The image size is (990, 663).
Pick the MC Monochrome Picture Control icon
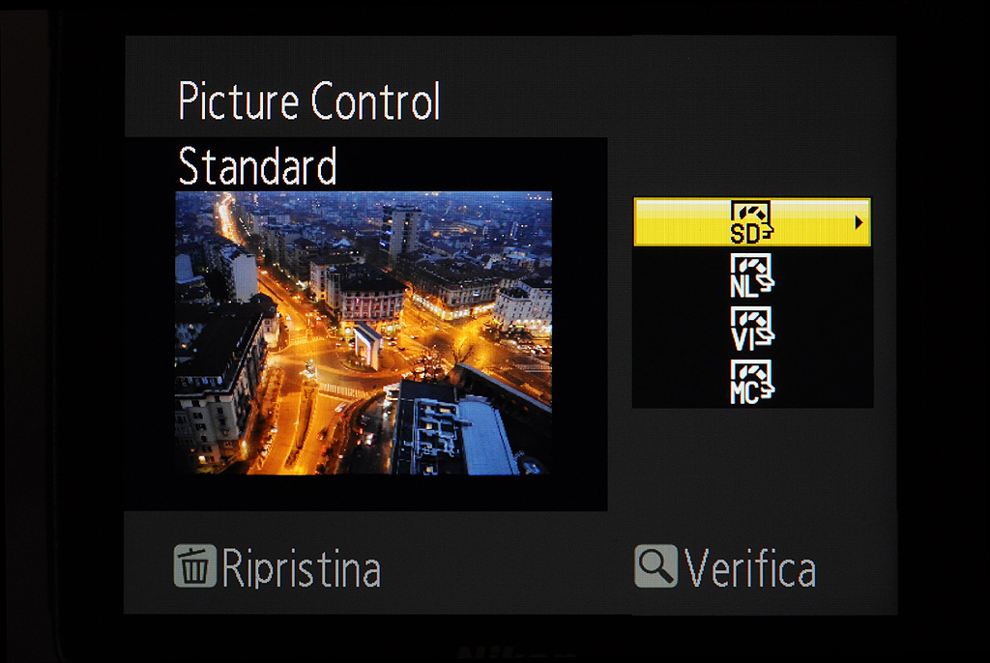tap(751, 382)
